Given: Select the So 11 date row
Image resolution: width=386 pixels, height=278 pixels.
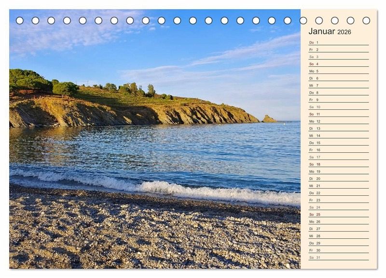Looking at the screenshot, I should click(338, 114).
